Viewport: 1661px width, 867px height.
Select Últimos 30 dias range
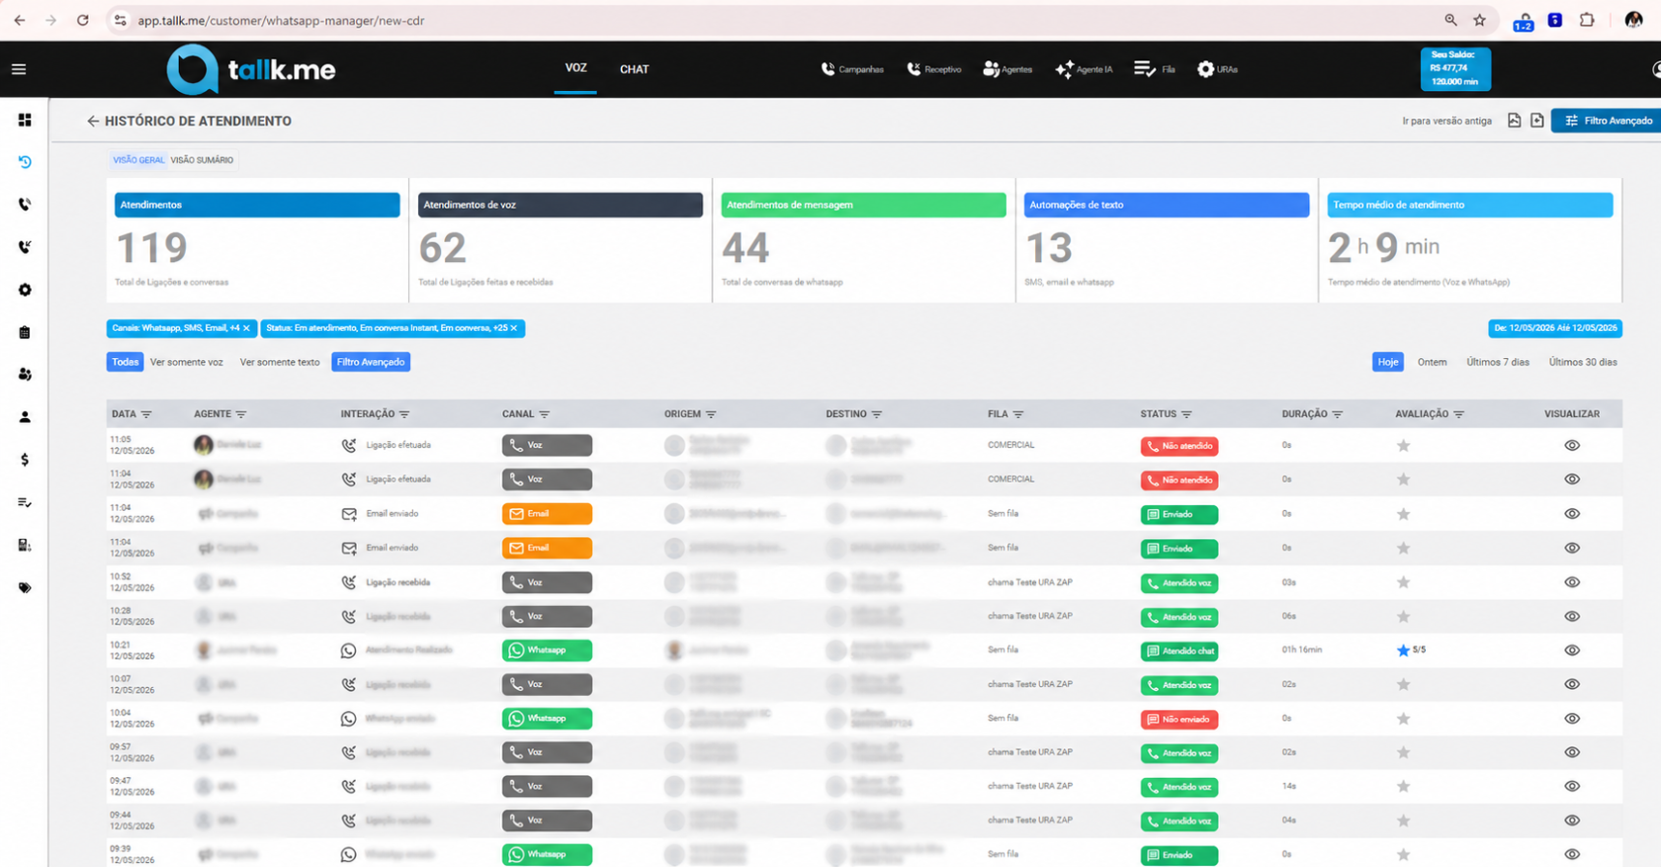coord(1583,362)
